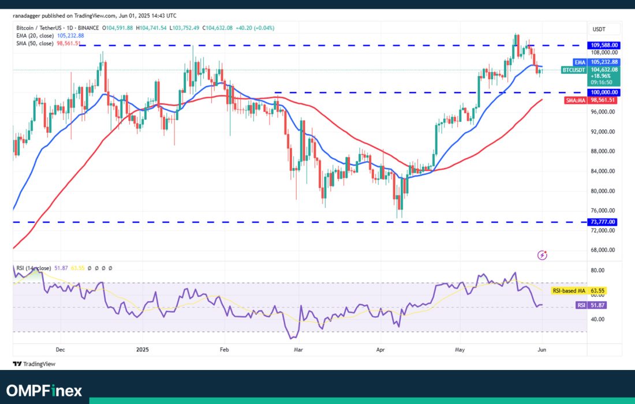The image size is (635, 404).
Task: Click the 2025 label on time axis
Action: (142, 350)
